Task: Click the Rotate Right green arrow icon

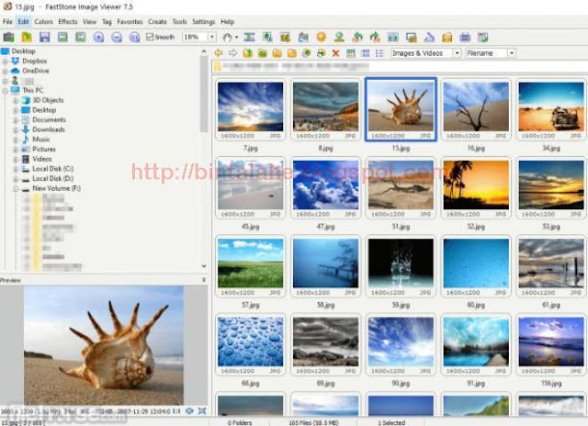Action: pos(375,37)
